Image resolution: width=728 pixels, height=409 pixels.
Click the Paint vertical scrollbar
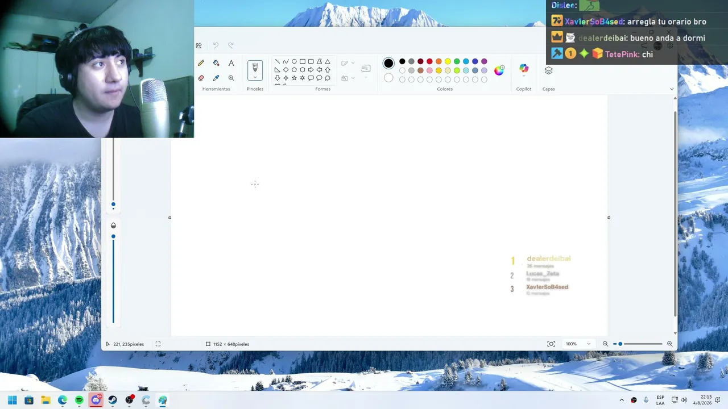coord(675,215)
